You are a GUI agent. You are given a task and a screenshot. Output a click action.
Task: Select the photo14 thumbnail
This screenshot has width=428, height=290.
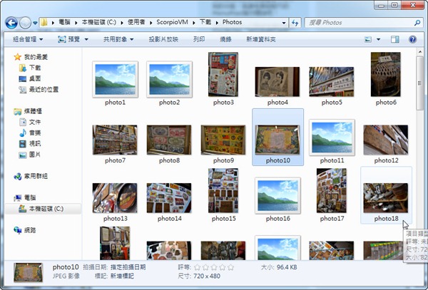point(169,198)
